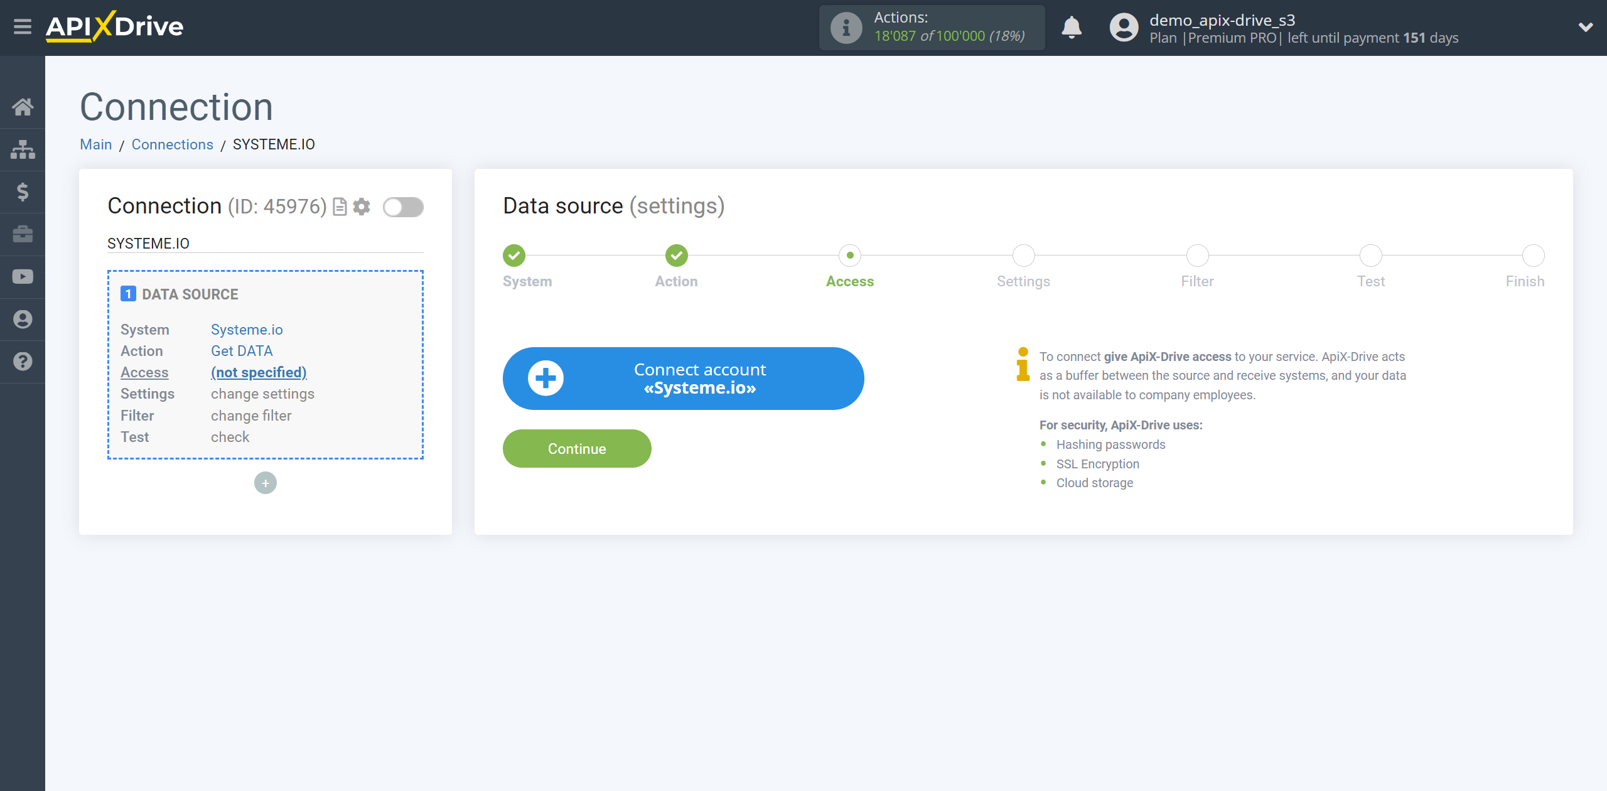Click the Connections breadcrumb link
The image size is (1607, 791).
172,144
